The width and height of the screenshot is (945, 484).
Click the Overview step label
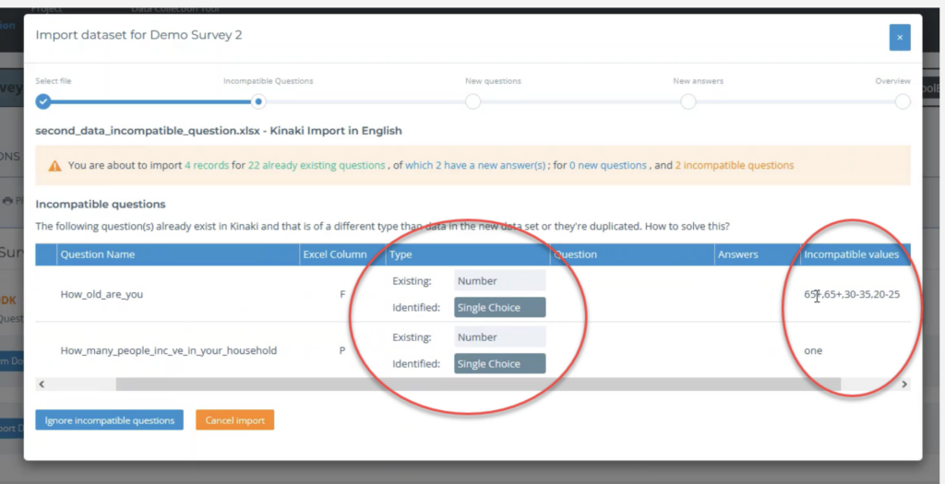coord(892,81)
